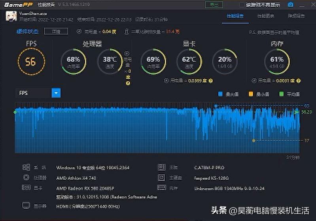Switch to the 降频报告 tab

click(296, 16)
